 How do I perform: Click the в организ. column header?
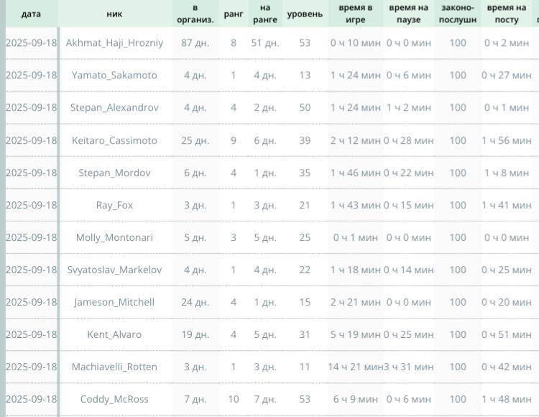pyautogui.click(x=195, y=14)
